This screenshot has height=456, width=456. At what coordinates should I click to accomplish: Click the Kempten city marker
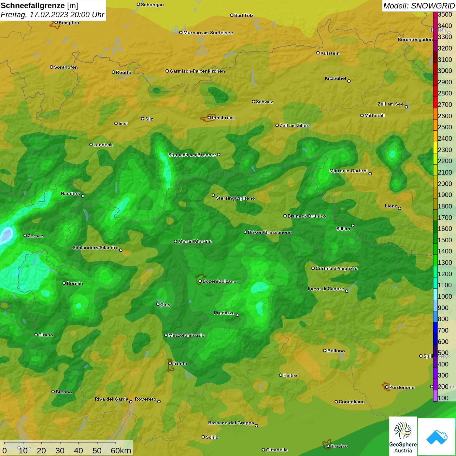coord(56,22)
